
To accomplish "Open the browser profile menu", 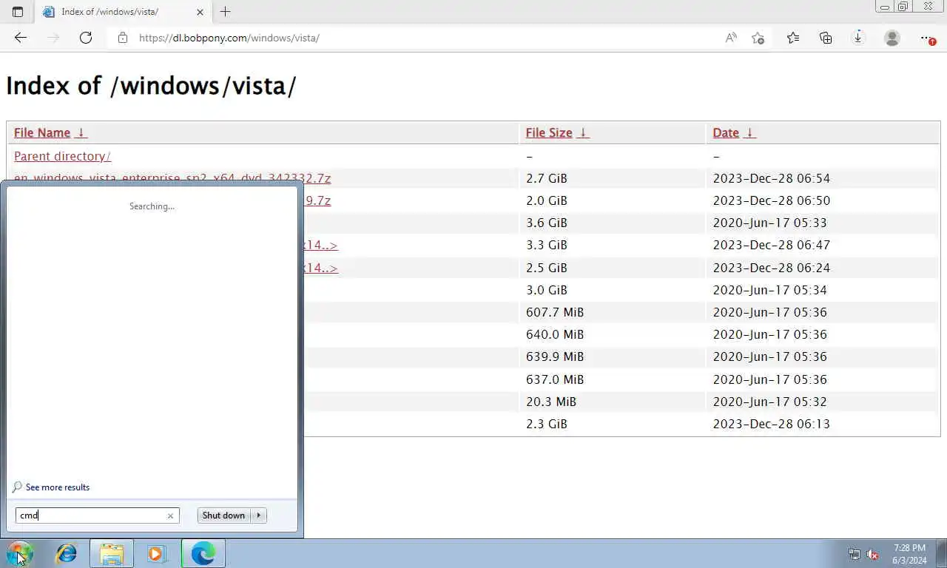I will pos(892,38).
